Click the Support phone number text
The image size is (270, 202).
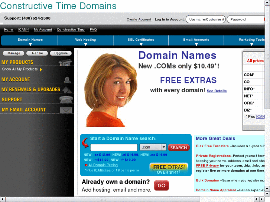point(27,18)
